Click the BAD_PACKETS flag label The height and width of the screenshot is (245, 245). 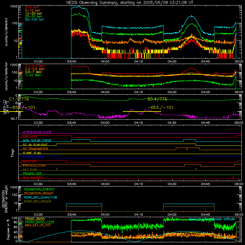33,178
